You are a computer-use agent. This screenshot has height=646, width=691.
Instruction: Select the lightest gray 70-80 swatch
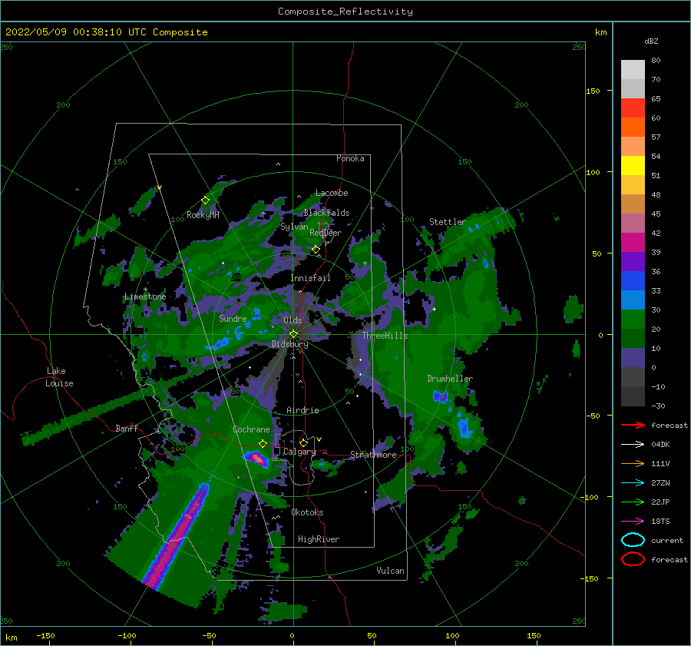click(x=633, y=70)
